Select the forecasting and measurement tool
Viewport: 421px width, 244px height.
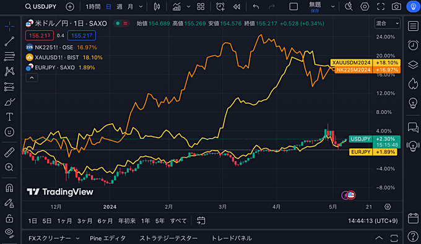tap(9, 87)
